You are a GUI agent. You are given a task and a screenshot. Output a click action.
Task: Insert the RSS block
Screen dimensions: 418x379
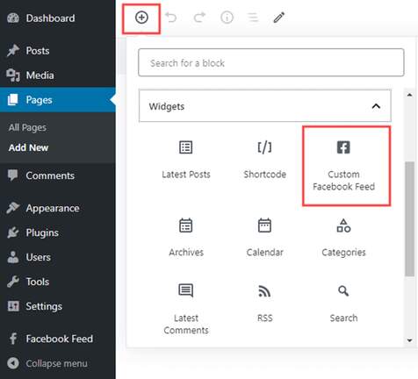click(x=265, y=304)
